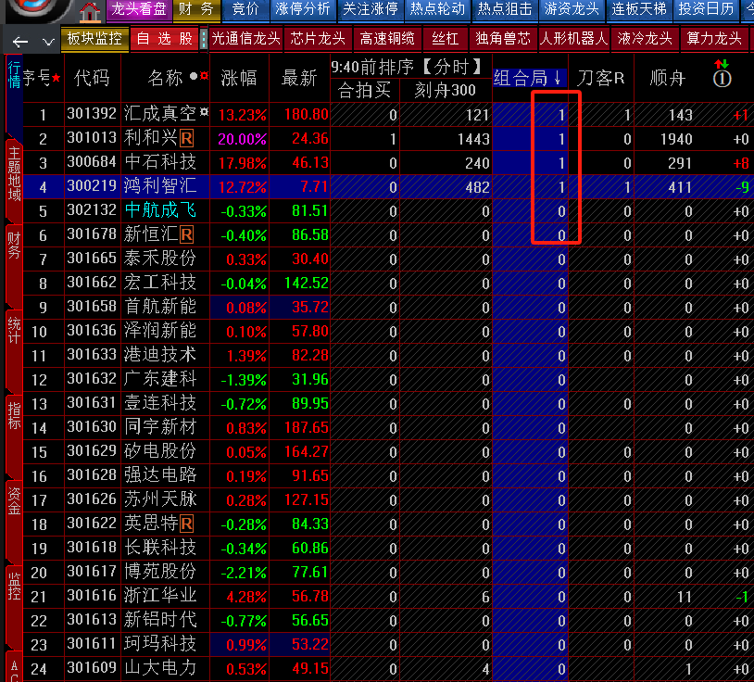754x682 pixels.
Task: Sort by 组合局 column header
Action: (x=527, y=78)
